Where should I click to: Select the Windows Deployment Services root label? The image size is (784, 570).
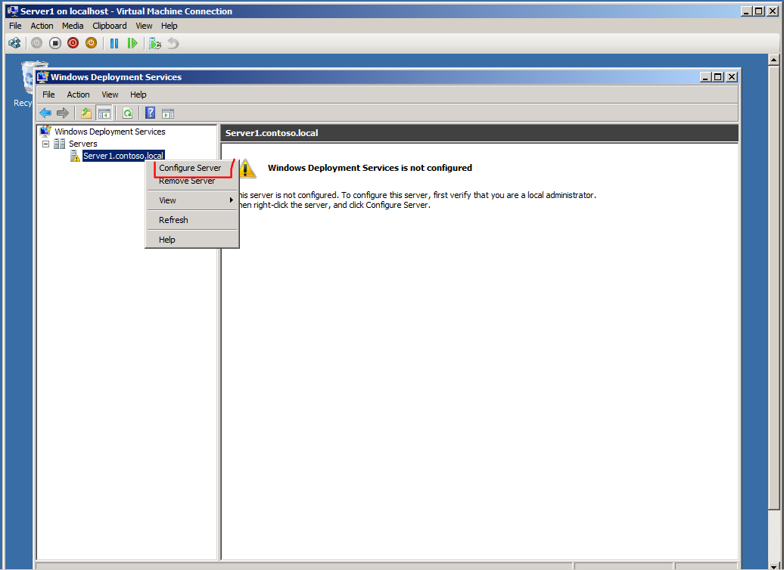(110, 132)
